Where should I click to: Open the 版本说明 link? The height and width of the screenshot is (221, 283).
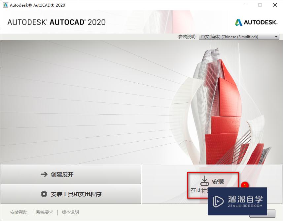coord(70,212)
